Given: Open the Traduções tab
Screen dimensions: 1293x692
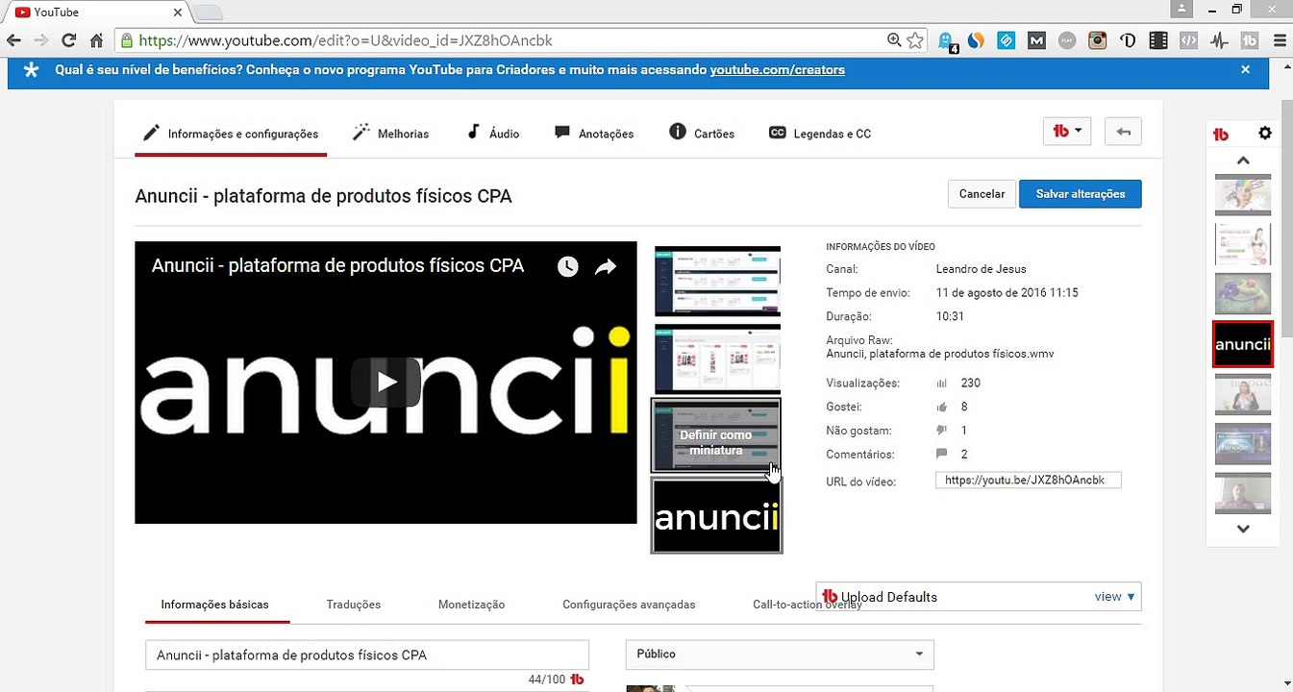Looking at the screenshot, I should click(354, 605).
